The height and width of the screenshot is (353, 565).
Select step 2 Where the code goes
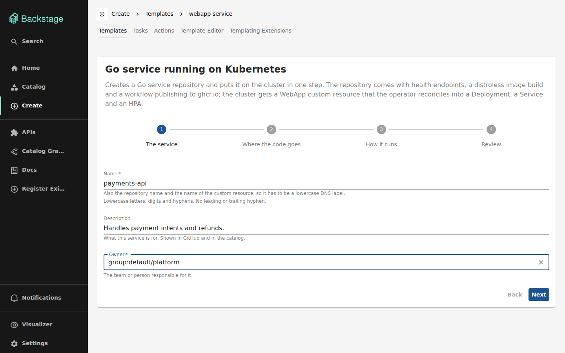(x=272, y=136)
